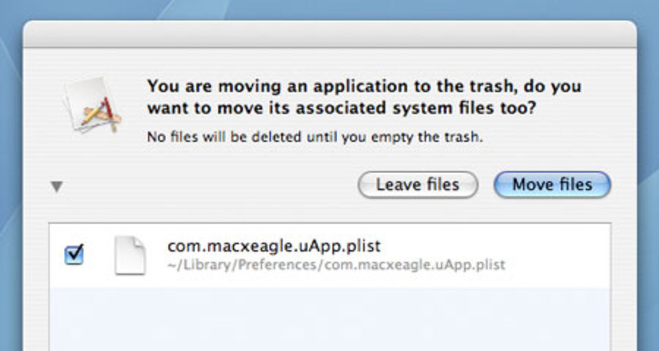Click the Leave files button
659x351 pixels.
tap(418, 184)
